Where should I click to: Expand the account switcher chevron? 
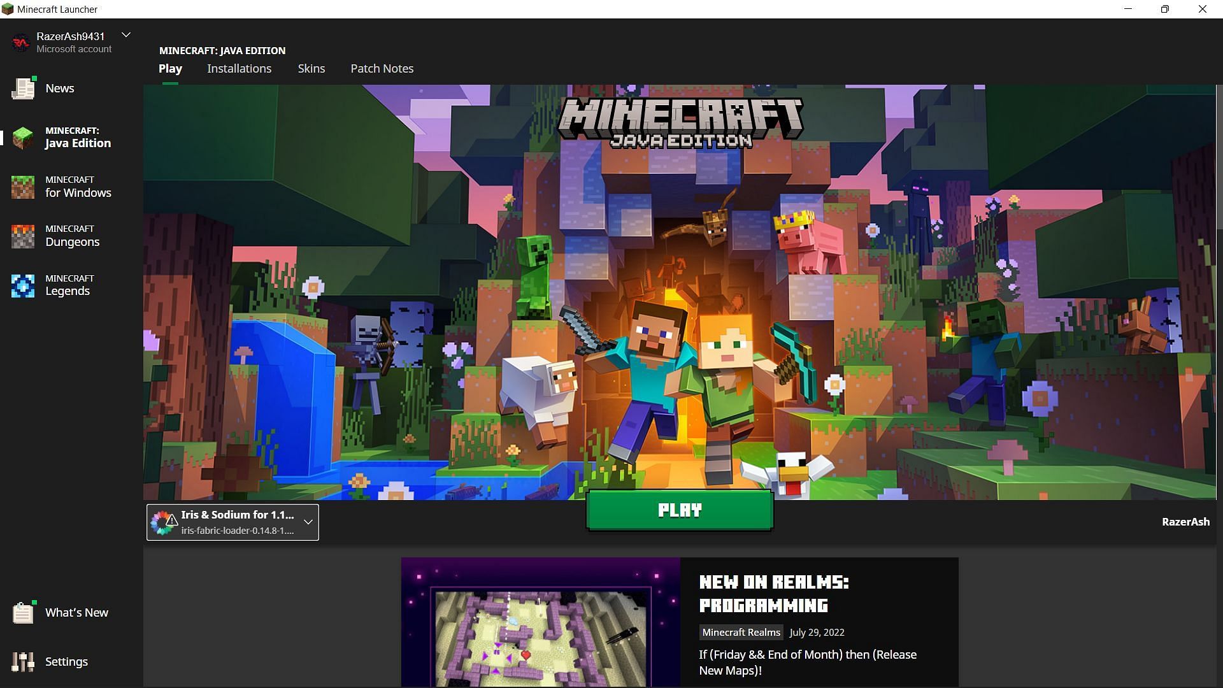pyautogui.click(x=126, y=35)
